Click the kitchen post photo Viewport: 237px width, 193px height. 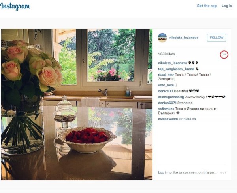(x=77, y=104)
